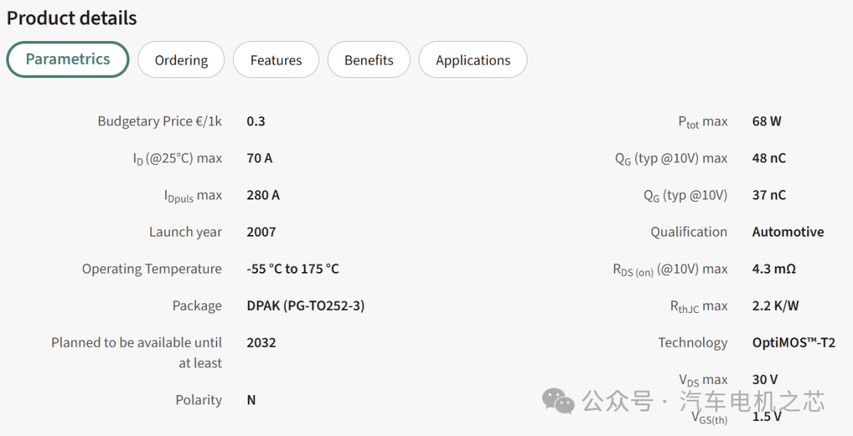Open the Benefits tab
This screenshot has height=436, width=853.
[x=369, y=60]
